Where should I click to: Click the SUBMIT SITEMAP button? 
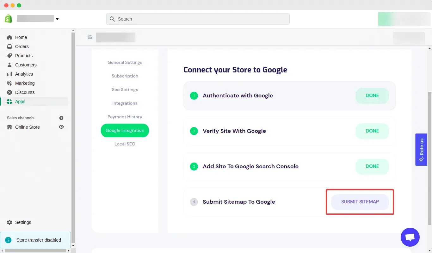click(x=360, y=202)
